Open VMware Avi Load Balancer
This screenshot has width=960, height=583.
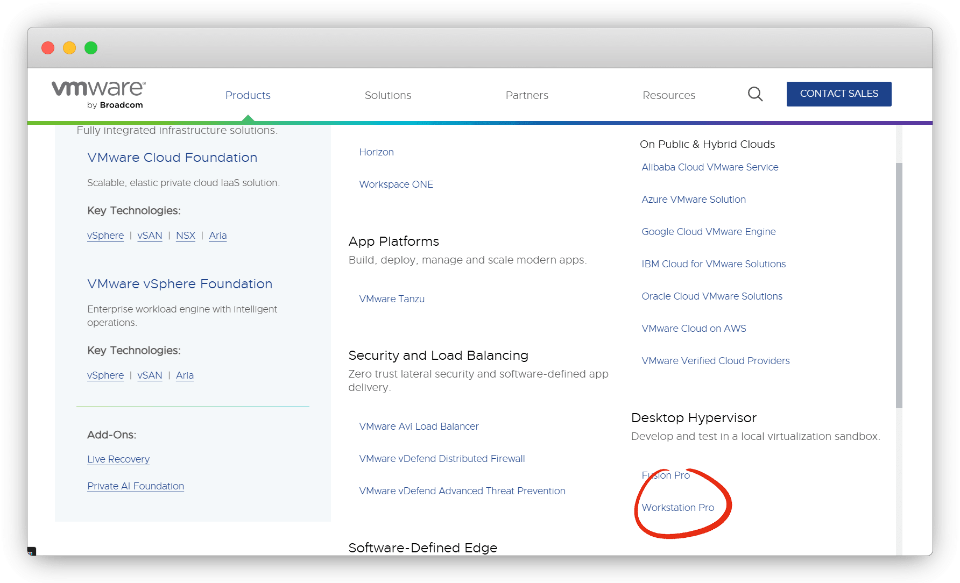pos(419,426)
